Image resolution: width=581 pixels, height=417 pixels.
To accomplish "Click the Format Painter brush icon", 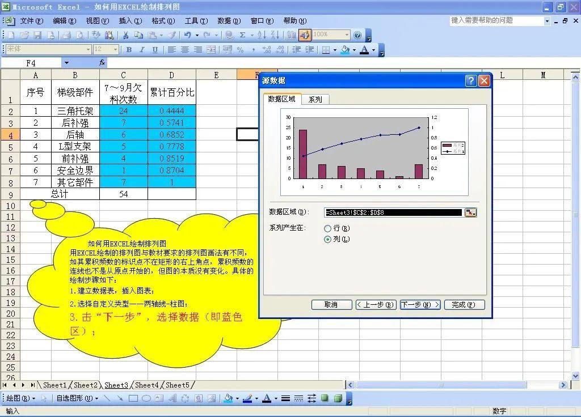I will pyautogui.click(x=171, y=35).
